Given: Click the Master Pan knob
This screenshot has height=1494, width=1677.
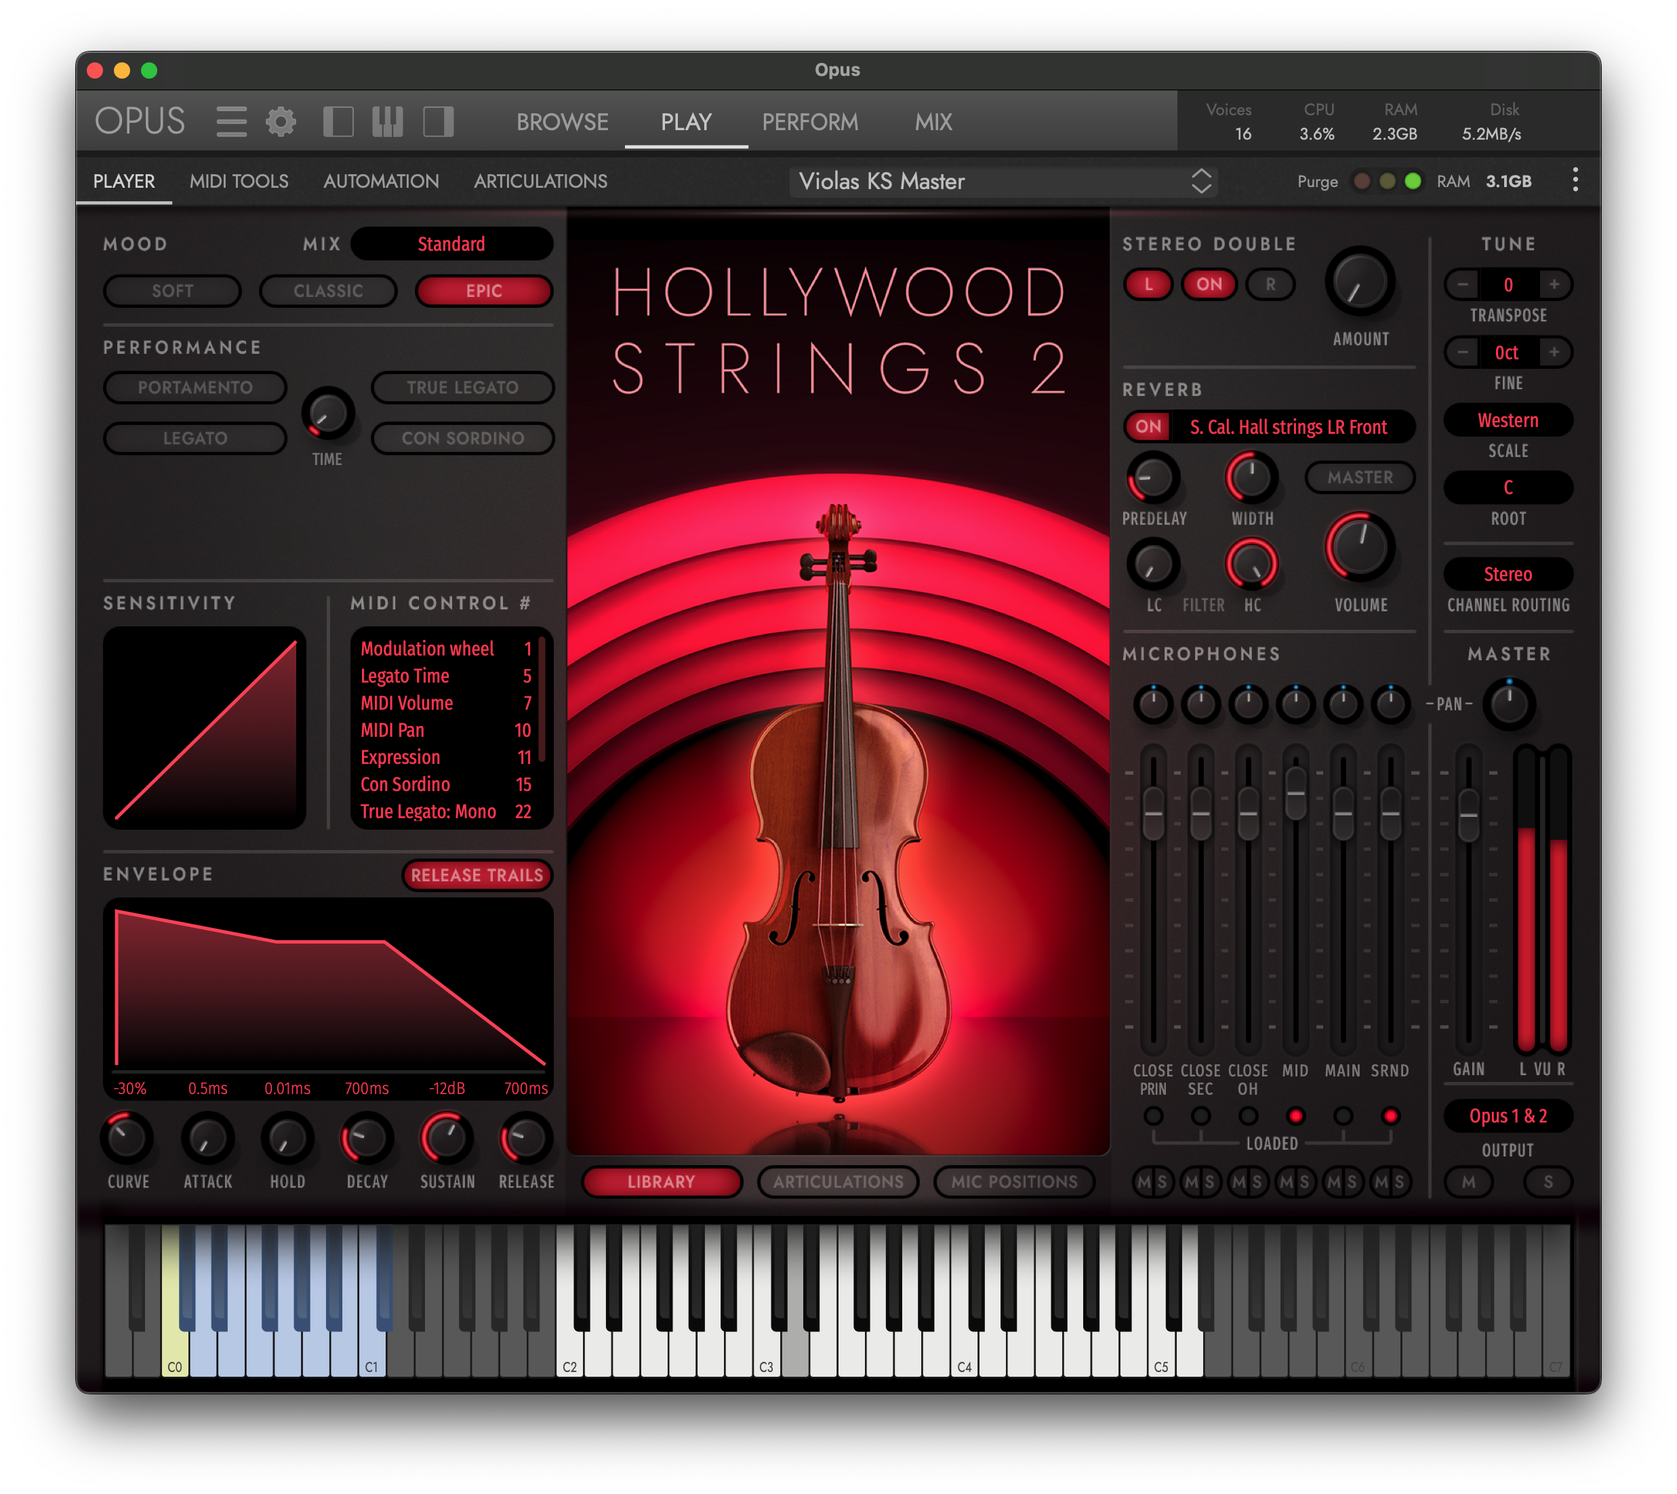Looking at the screenshot, I should coord(1509,703).
